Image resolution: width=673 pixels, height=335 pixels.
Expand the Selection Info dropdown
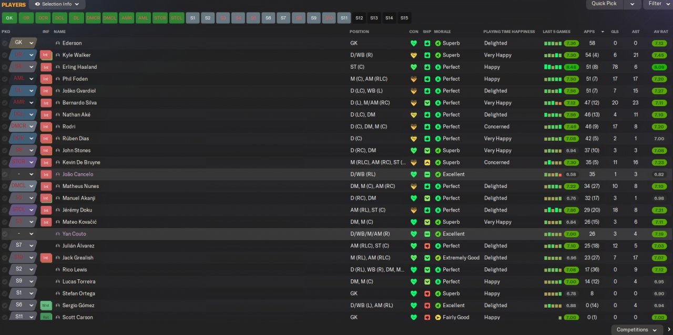[x=77, y=4]
